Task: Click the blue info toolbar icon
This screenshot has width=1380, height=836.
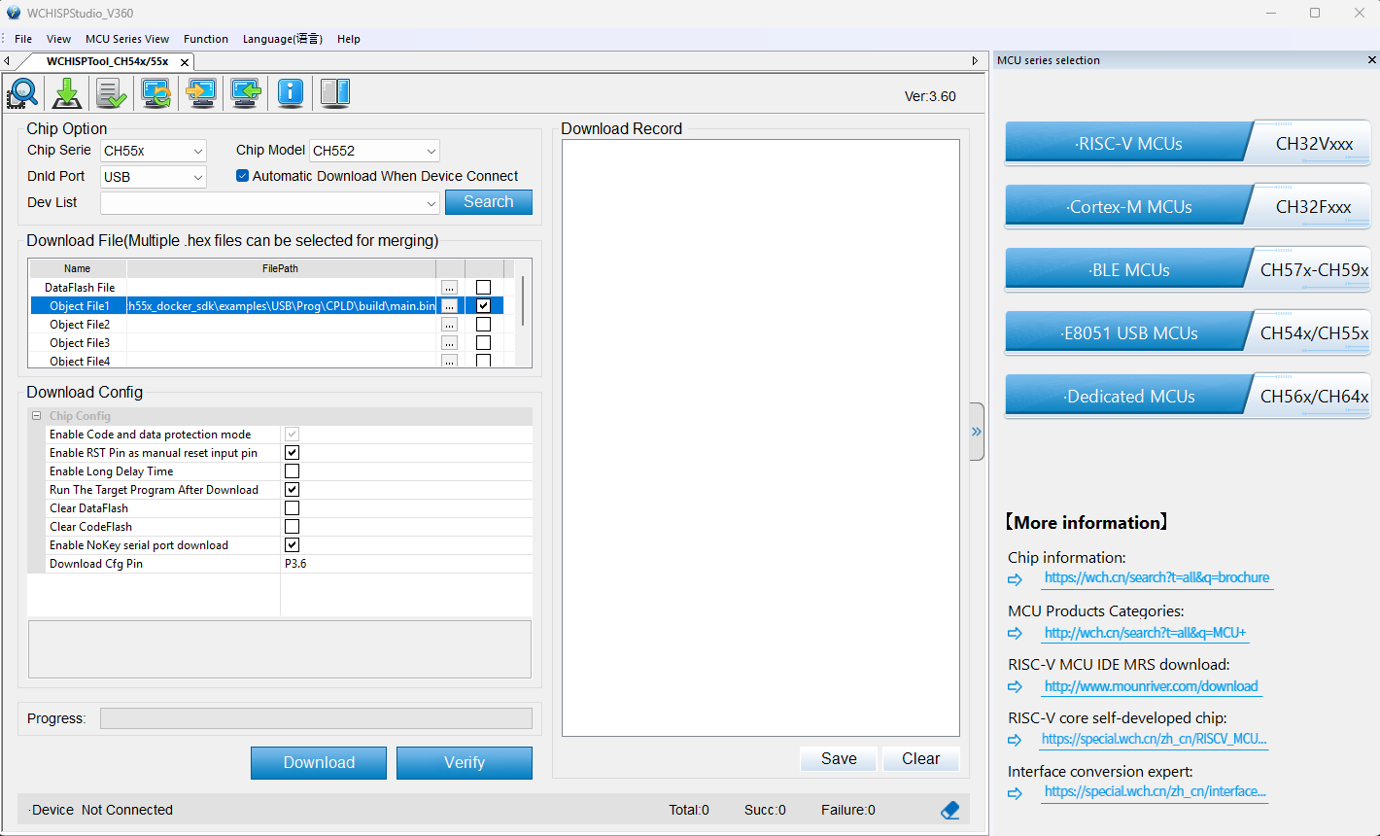Action: pyautogui.click(x=290, y=93)
